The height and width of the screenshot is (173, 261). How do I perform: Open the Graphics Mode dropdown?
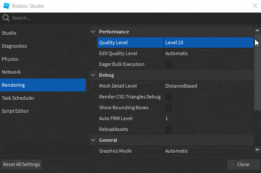[x=209, y=151]
